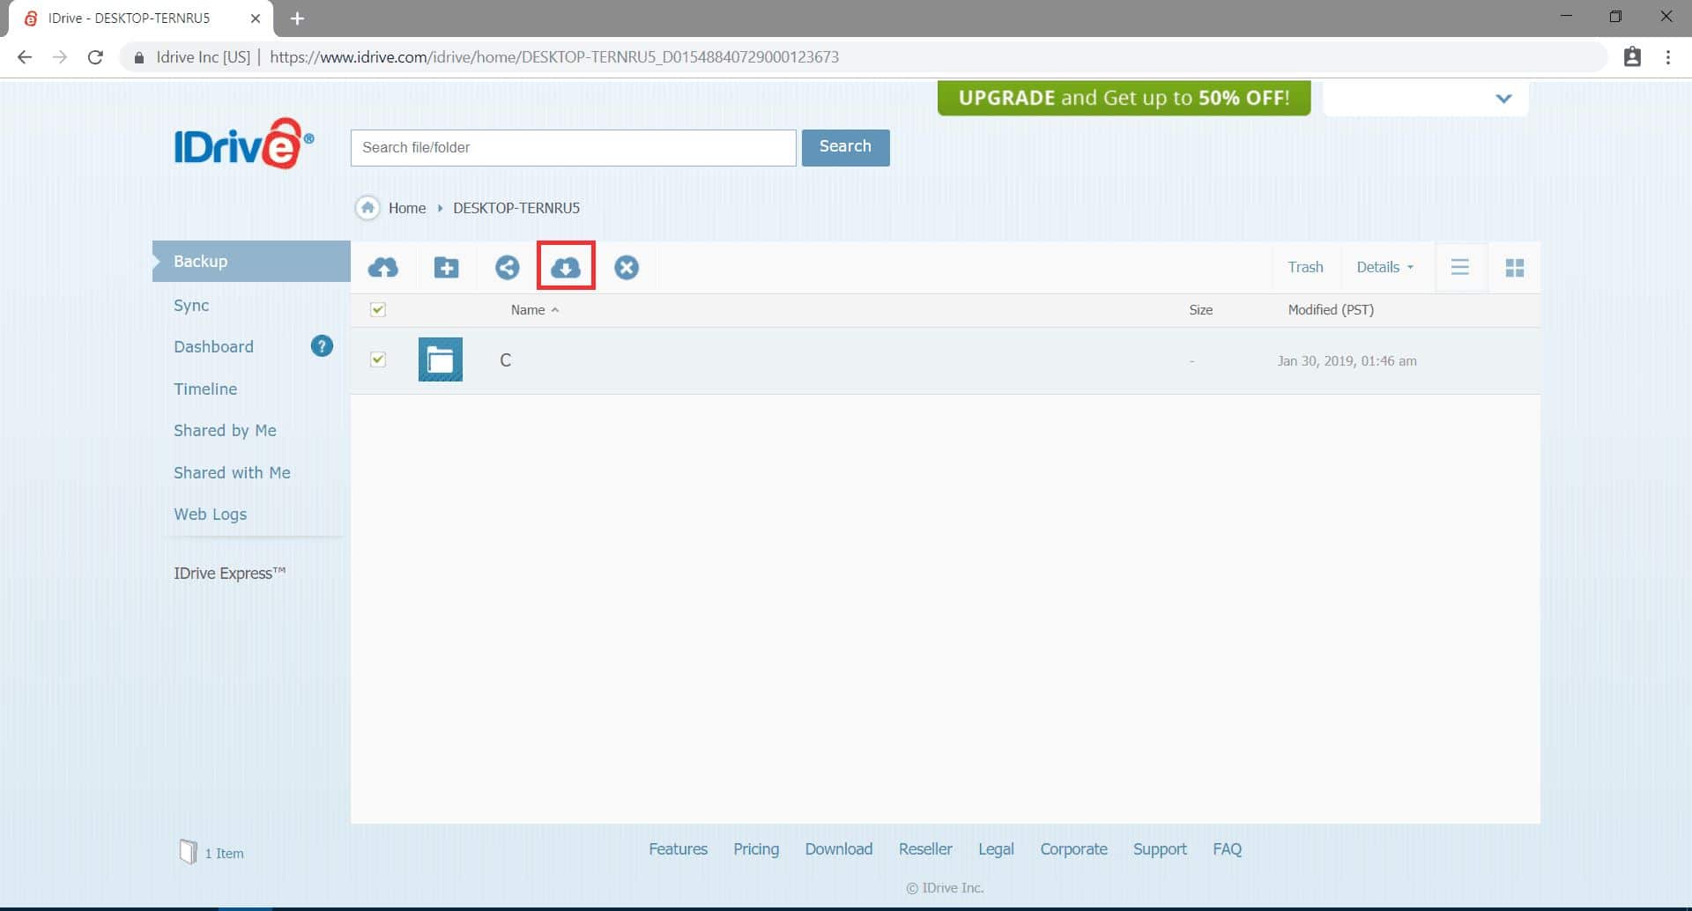Click the browser back arrow
1692x911 pixels.
(25, 57)
